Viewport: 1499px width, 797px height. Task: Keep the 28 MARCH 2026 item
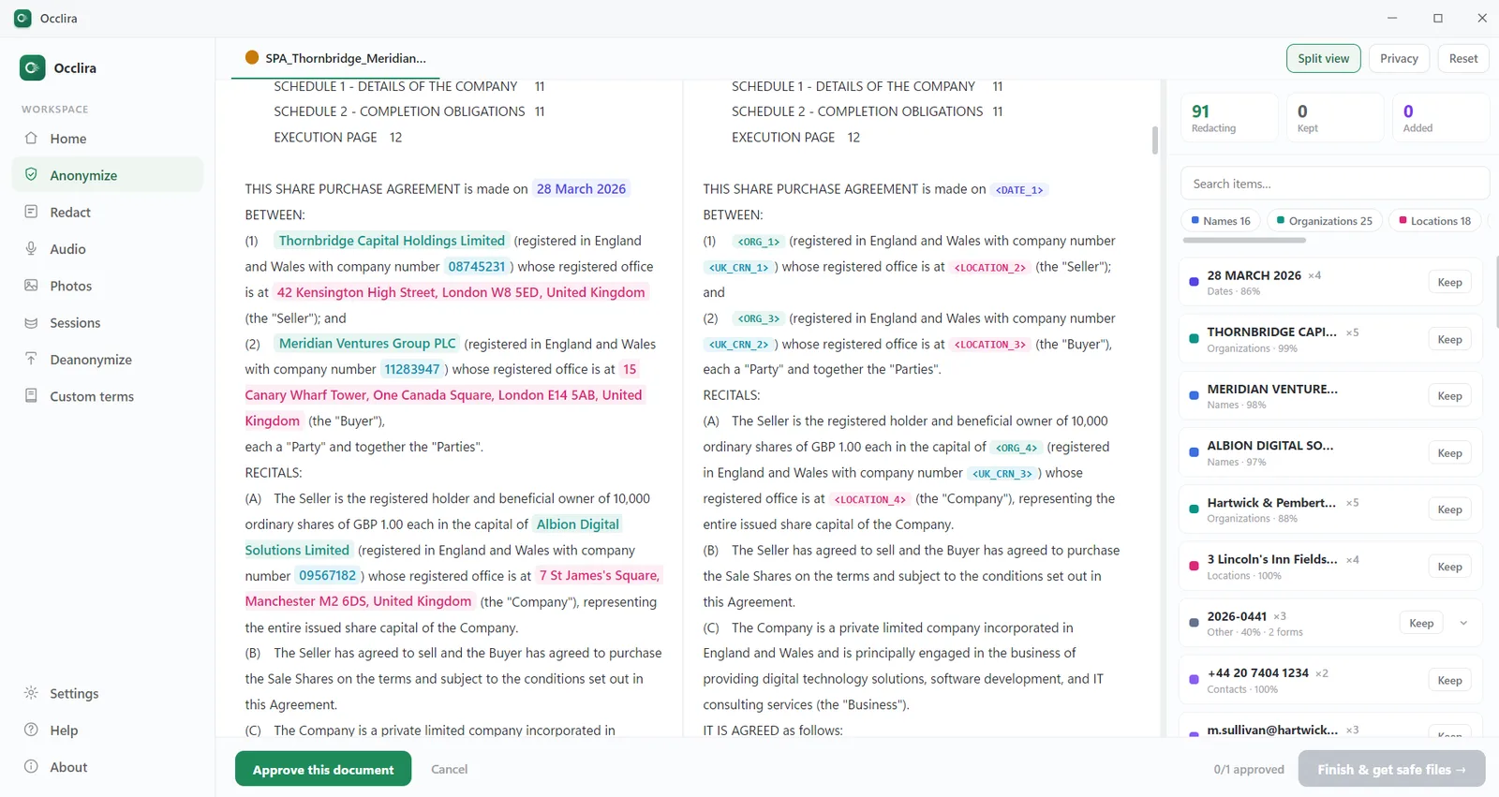coord(1449,282)
